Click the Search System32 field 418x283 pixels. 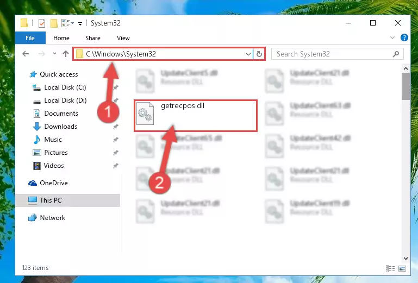tap(337, 54)
